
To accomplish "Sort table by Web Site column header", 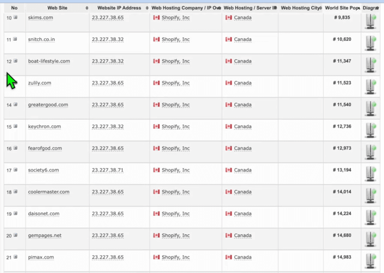I will (58, 8).
